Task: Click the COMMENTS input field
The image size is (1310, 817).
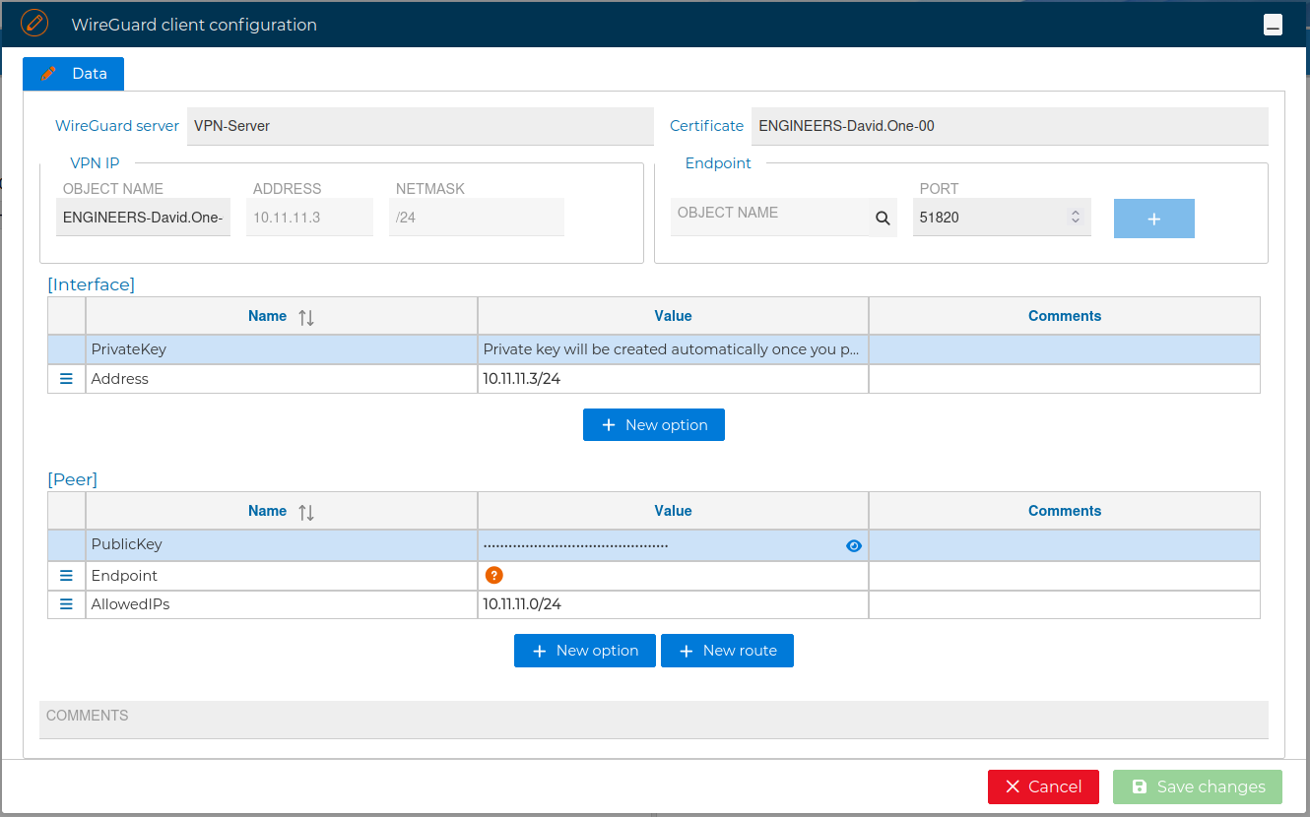Action: 654,721
